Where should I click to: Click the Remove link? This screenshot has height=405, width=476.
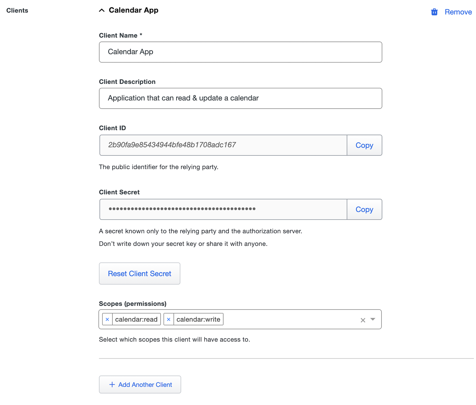click(458, 12)
